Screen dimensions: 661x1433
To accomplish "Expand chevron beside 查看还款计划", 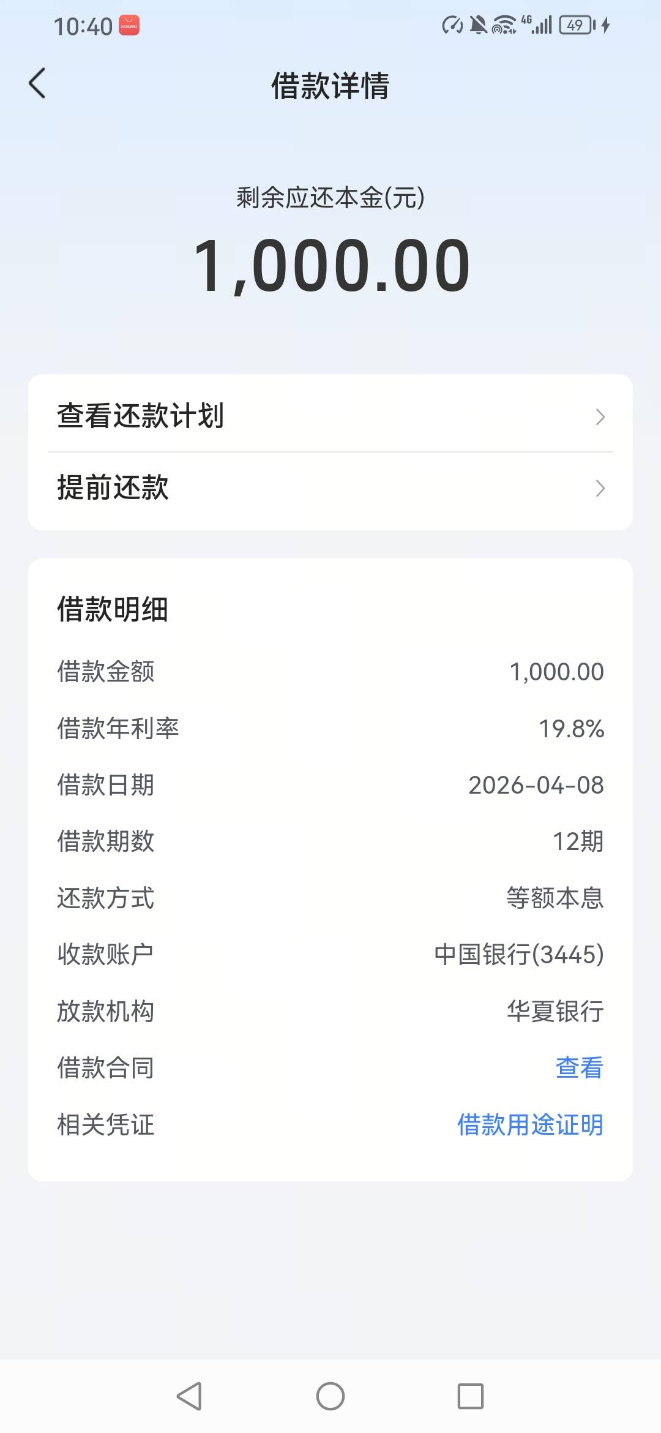I will (x=600, y=417).
